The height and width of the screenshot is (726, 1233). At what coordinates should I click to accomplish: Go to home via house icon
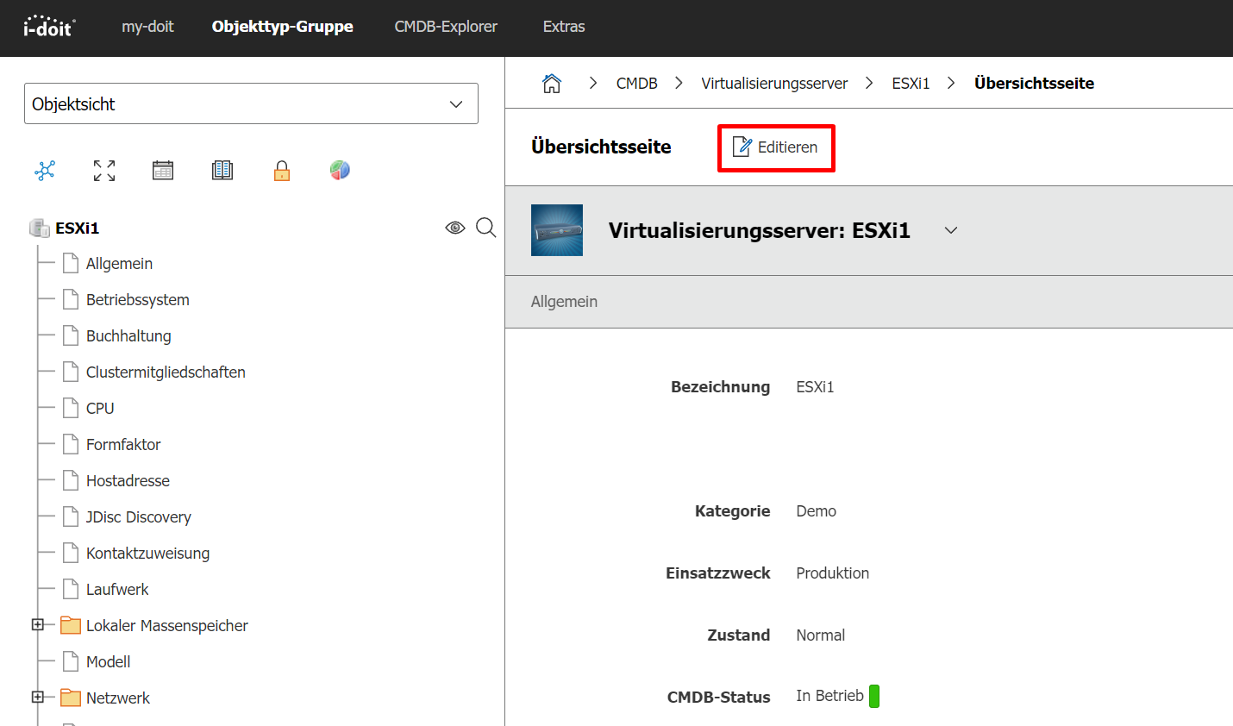click(x=552, y=84)
